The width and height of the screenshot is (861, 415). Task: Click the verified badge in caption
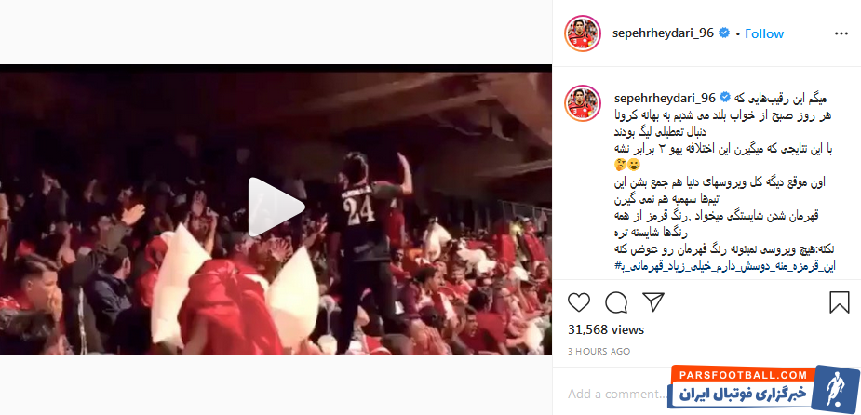724,98
